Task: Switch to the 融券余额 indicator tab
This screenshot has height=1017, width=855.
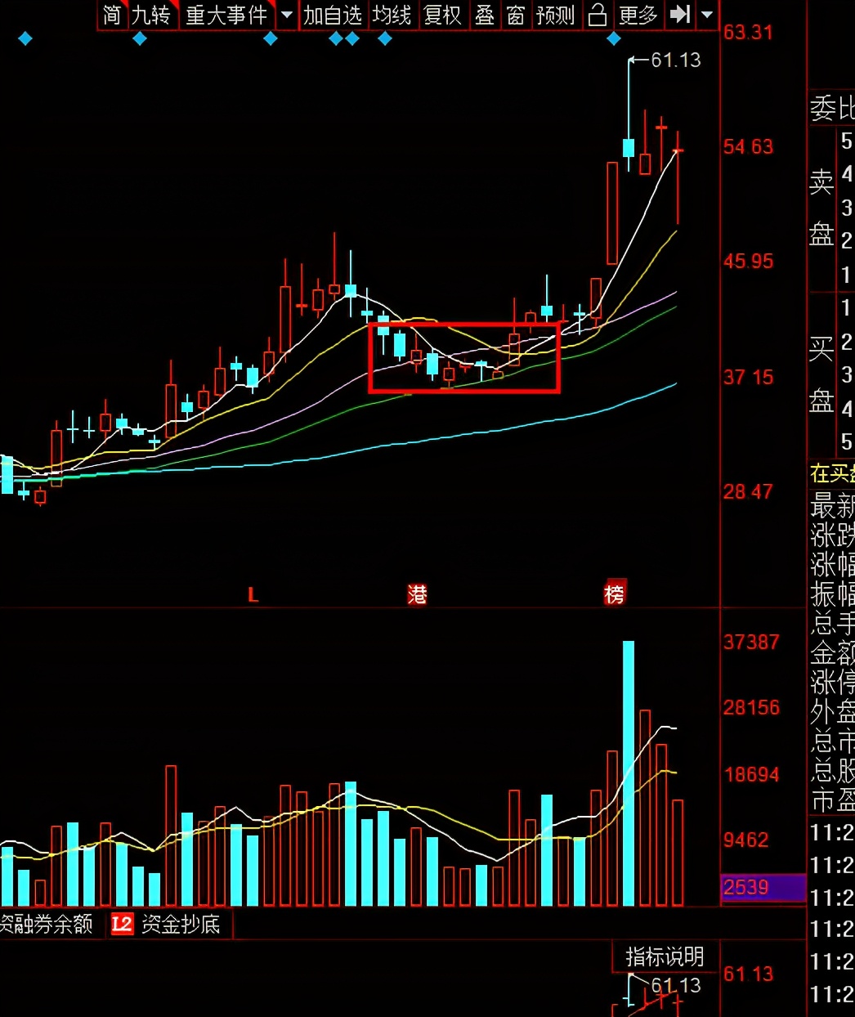Action: tap(47, 924)
